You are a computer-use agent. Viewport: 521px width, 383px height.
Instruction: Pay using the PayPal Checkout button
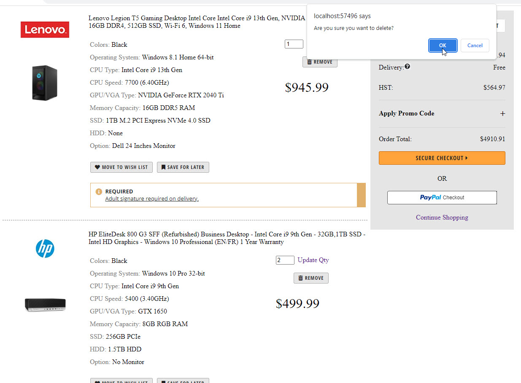click(442, 198)
